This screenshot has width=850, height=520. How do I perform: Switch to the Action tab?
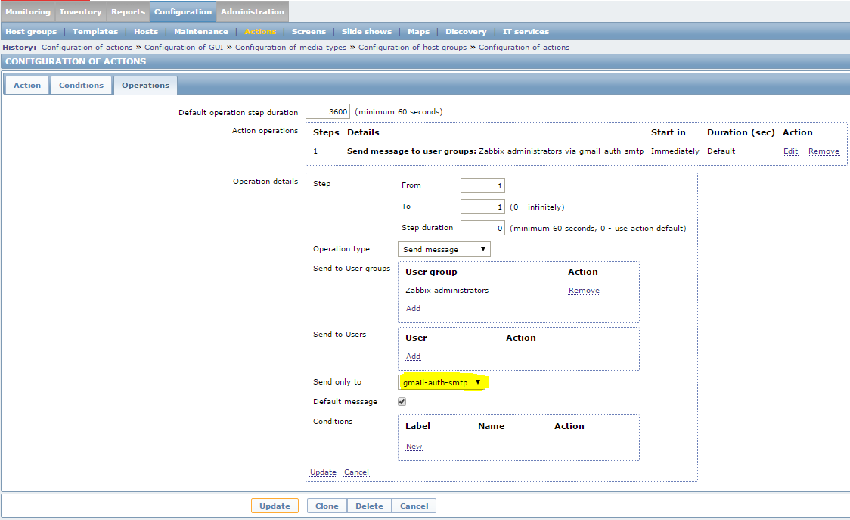tap(26, 85)
